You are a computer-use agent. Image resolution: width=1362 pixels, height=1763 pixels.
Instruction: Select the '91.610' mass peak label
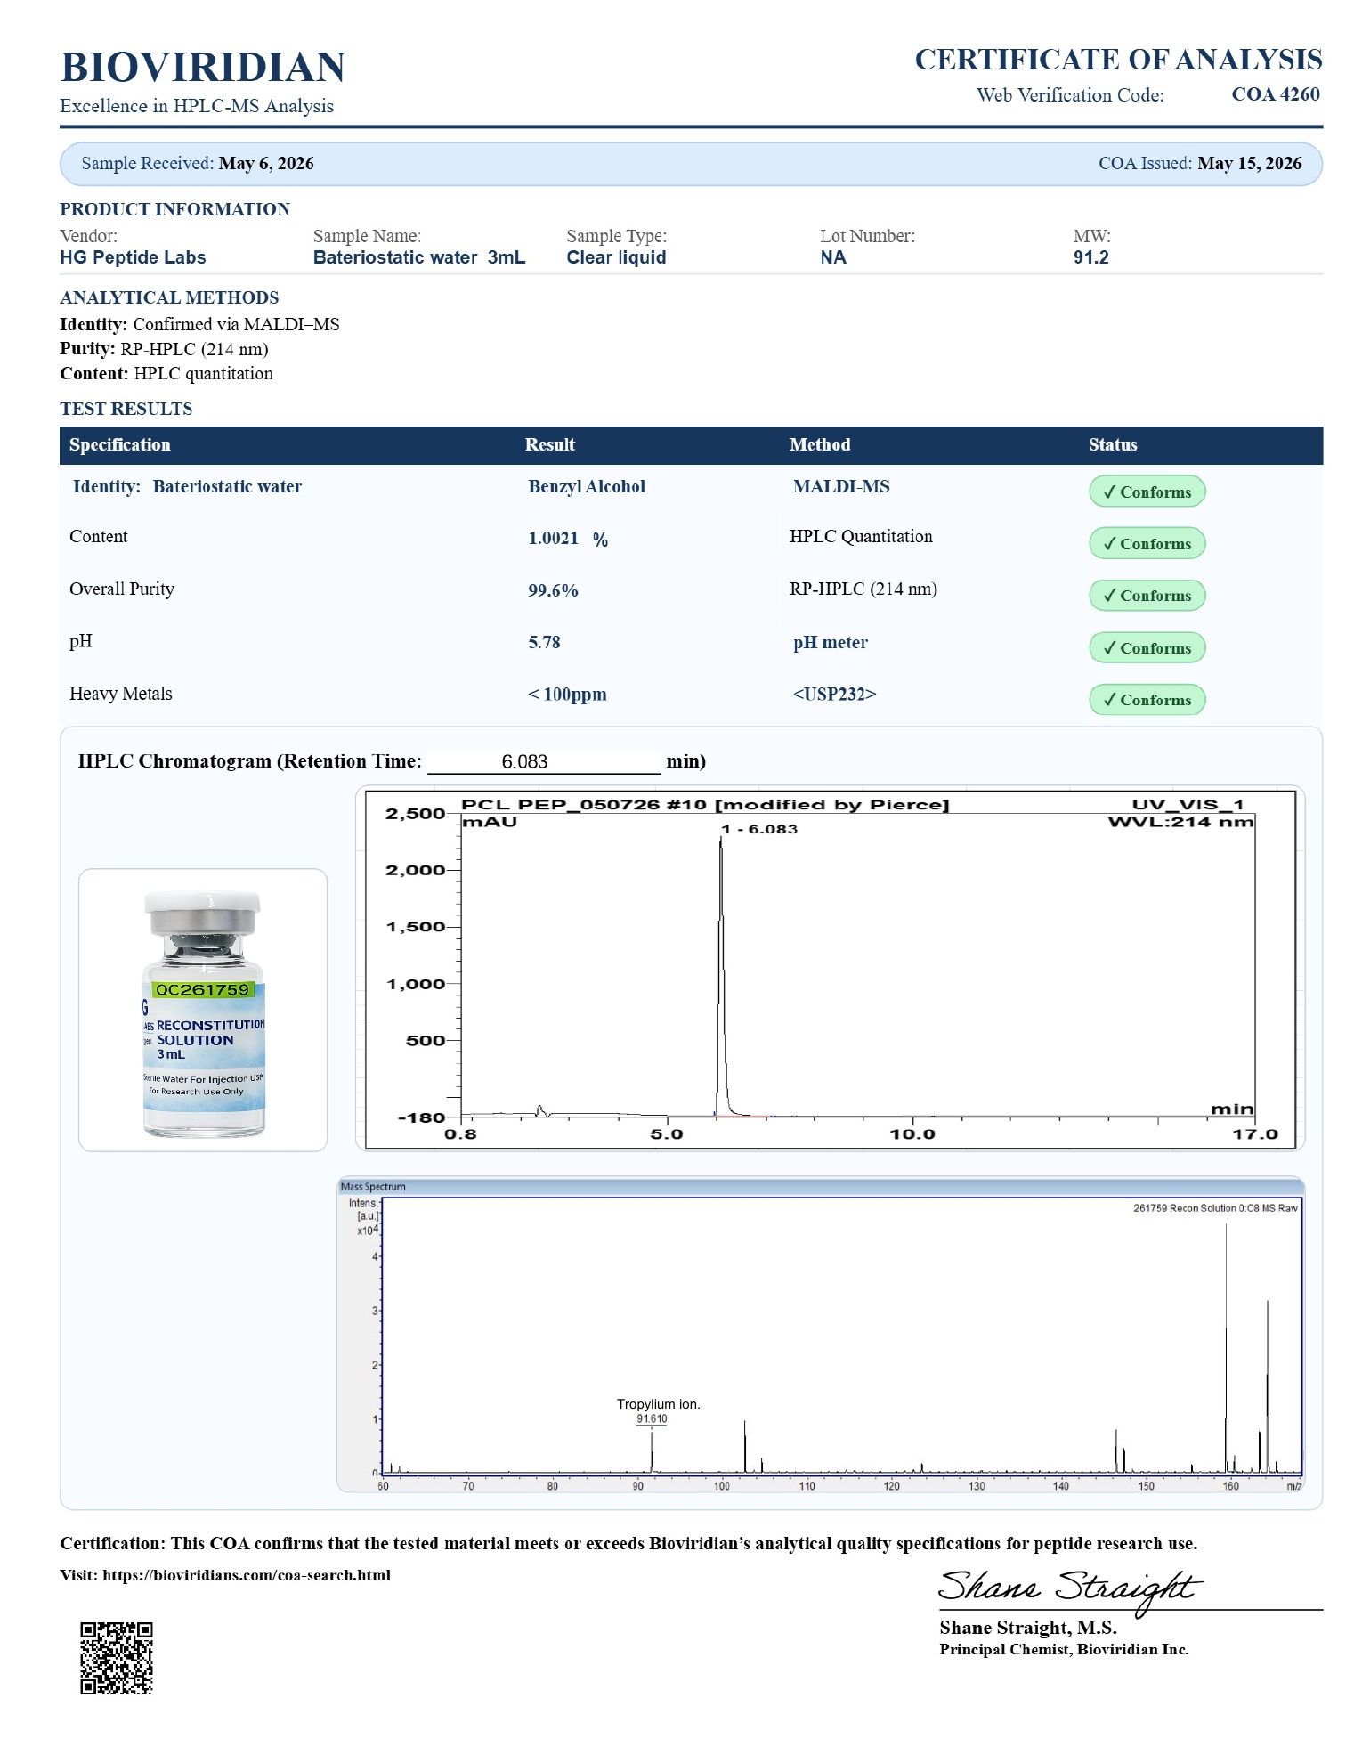[x=652, y=1419]
